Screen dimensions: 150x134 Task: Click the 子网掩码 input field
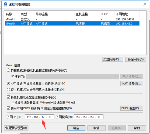pos(89,117)
